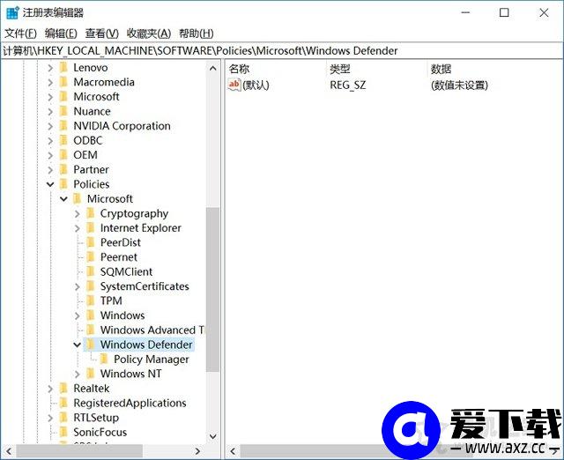The height and width of the screenshot is (460, 564).
Task: Expand the RTLSetup key
Action: click(x=50, y=418)
